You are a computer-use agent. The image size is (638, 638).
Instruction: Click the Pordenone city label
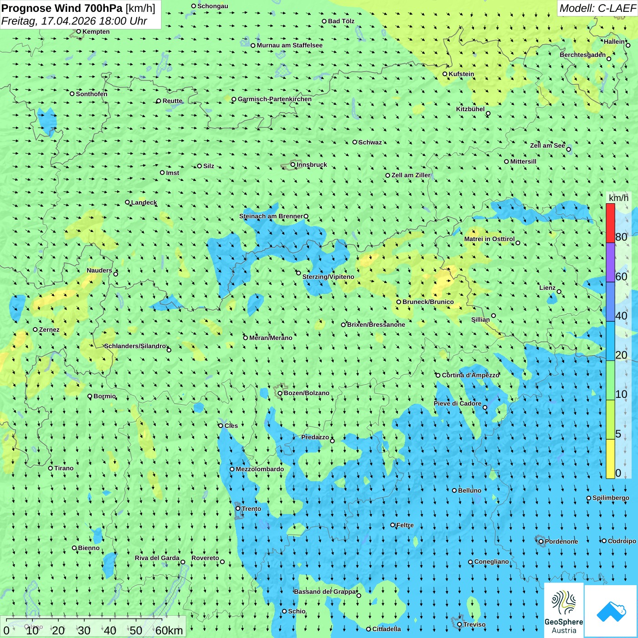pyautogui.click(x=561, y=541)
